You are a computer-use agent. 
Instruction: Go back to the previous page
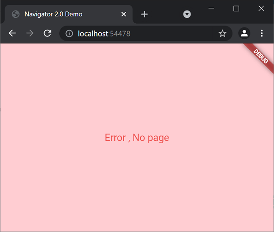12,33
